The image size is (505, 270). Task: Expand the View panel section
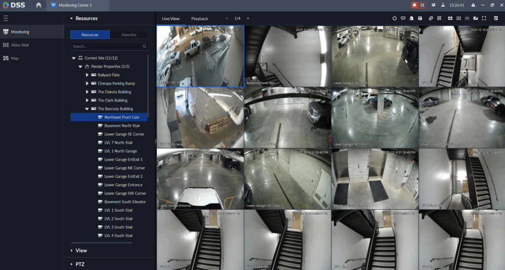81,250
